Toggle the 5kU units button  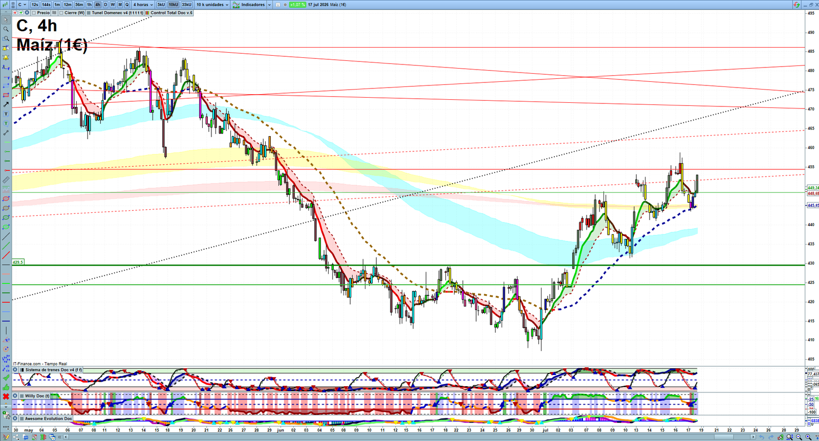pyautogui.click(x=161, y=5)
